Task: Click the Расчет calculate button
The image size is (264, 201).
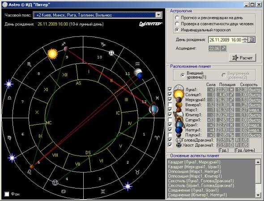Action: point(243,58)
